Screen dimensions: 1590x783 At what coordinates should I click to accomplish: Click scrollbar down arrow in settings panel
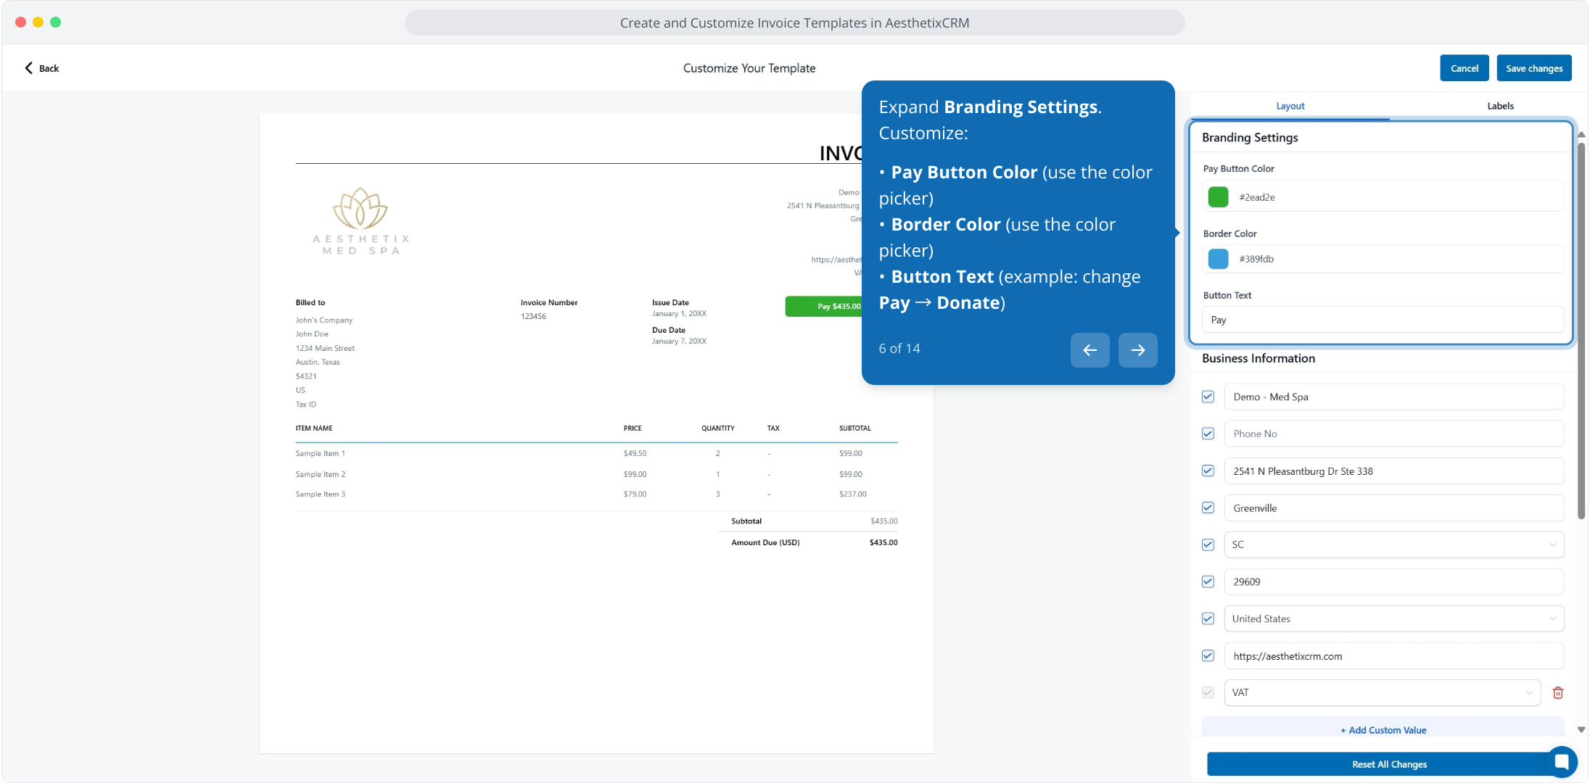point(1581,729)
